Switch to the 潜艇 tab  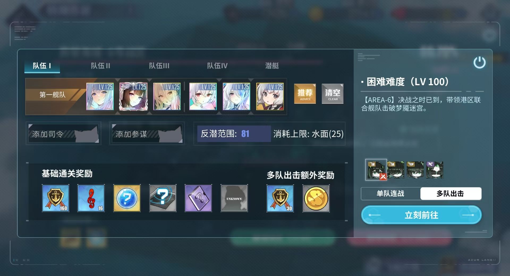tap(272, 66)
